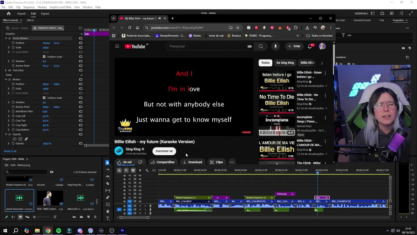Click the YouTube search magnifier button
The height and width of the screenshot is (235, 417).
(x=261, y=46)
